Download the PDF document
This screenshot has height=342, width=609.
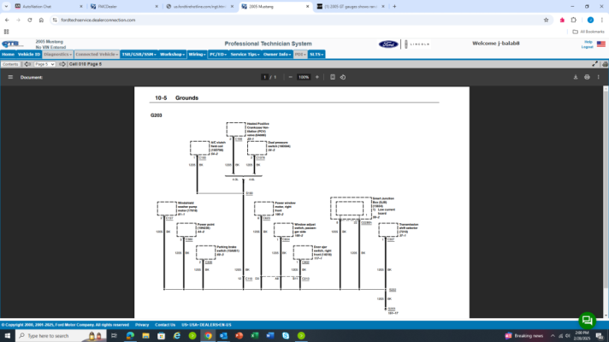tap(576, 77)
